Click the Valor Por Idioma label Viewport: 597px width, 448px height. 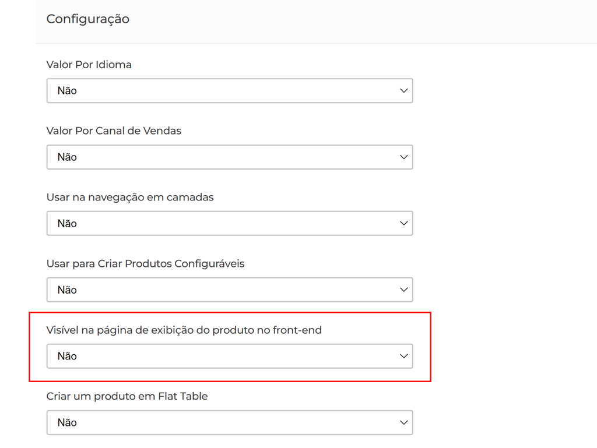[89, 65]
